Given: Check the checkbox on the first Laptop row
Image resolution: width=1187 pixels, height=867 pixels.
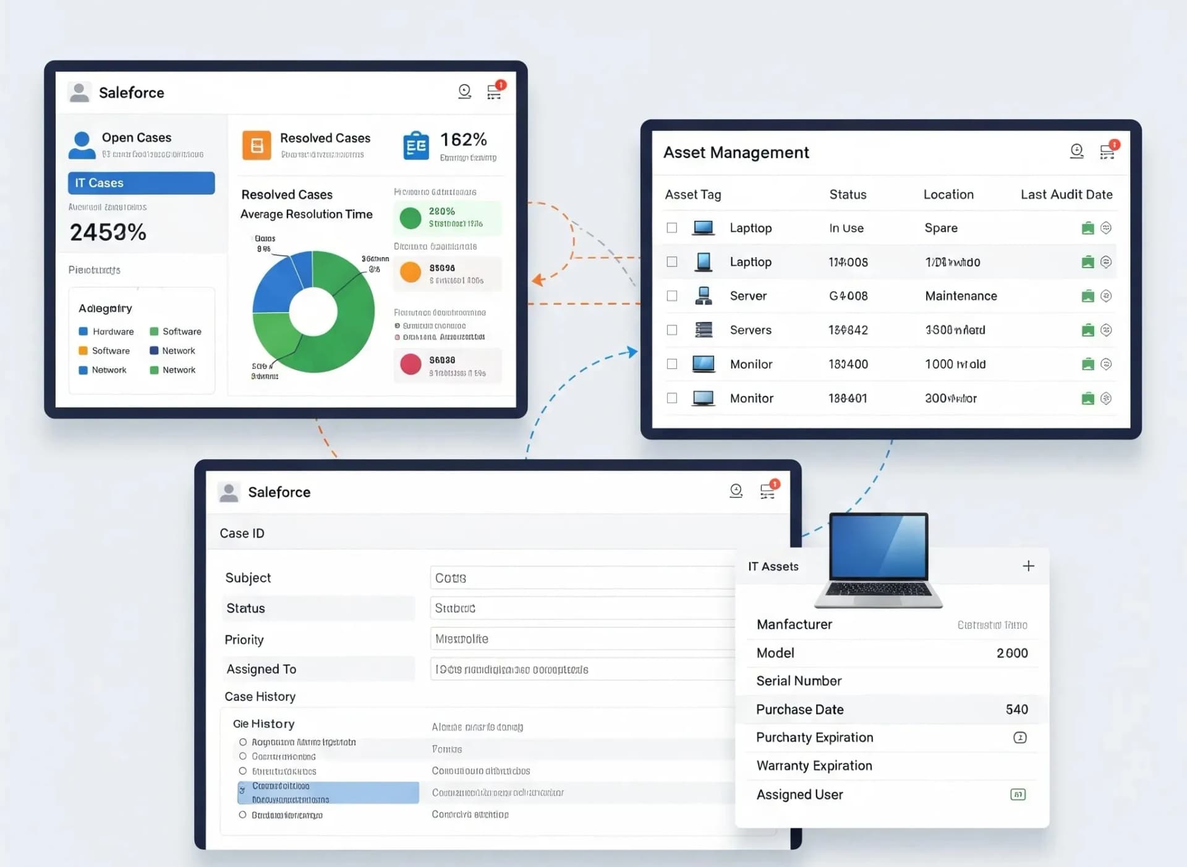Looking at the screenshot, I should click(672, 227).
